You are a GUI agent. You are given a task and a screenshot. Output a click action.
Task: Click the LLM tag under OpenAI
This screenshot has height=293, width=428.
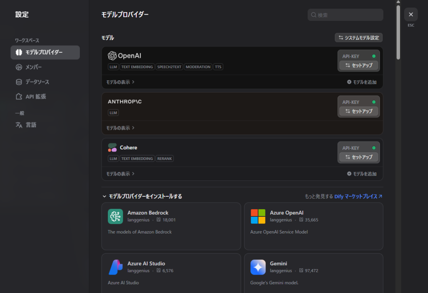(113, 67)
